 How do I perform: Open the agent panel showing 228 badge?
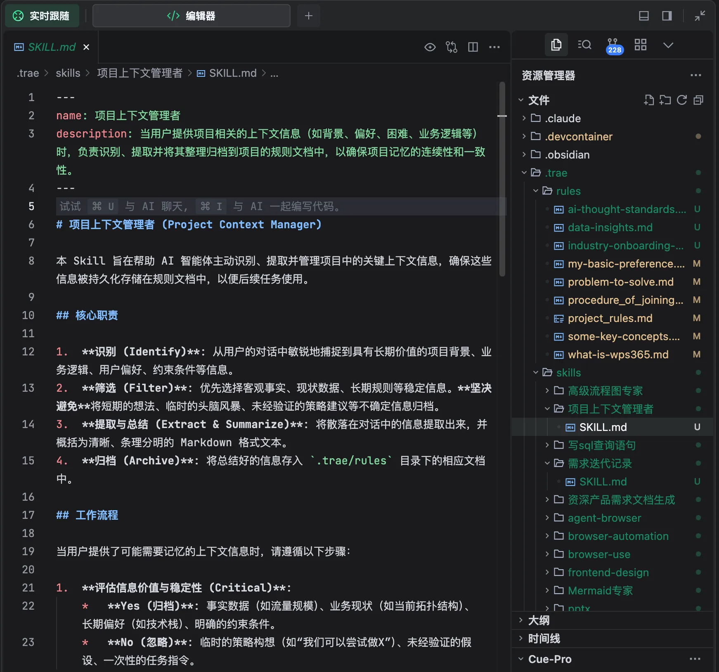tap(614, 45)
